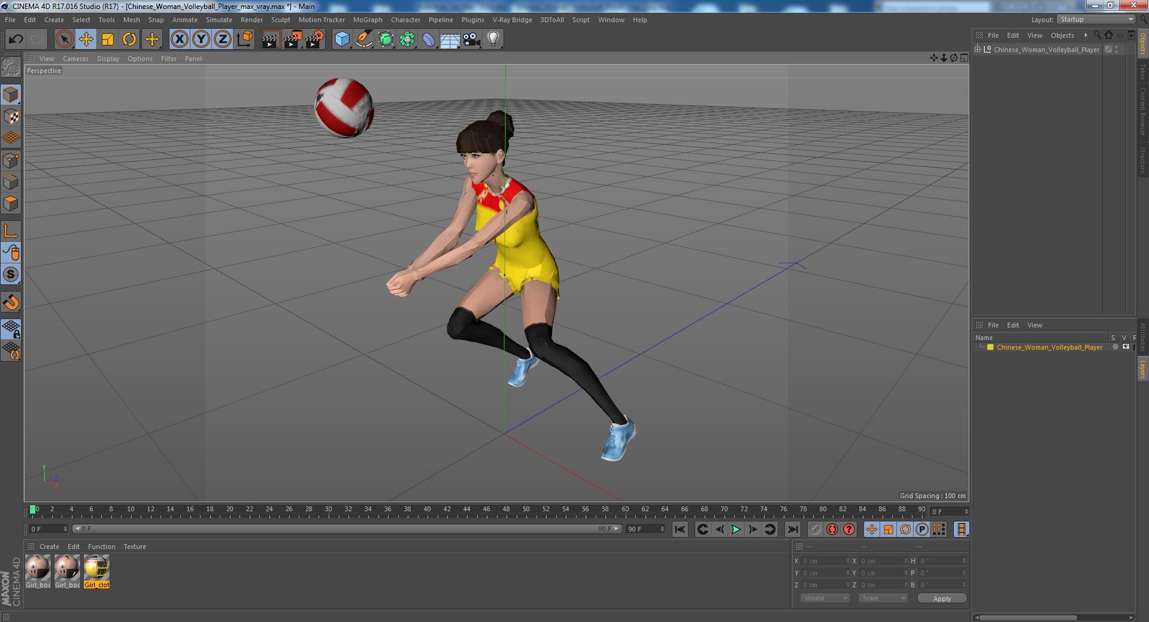Switch to Texture mode
The height and width of the screenshot is (622, 1149).
[x=11, y=117]
